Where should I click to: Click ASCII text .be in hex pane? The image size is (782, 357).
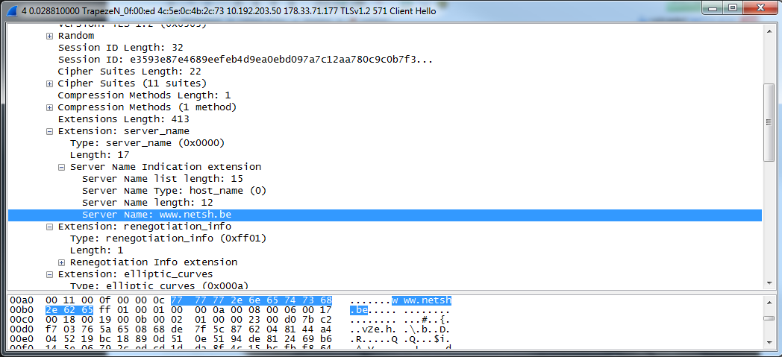pyautogui.click(x=359, y=311)
